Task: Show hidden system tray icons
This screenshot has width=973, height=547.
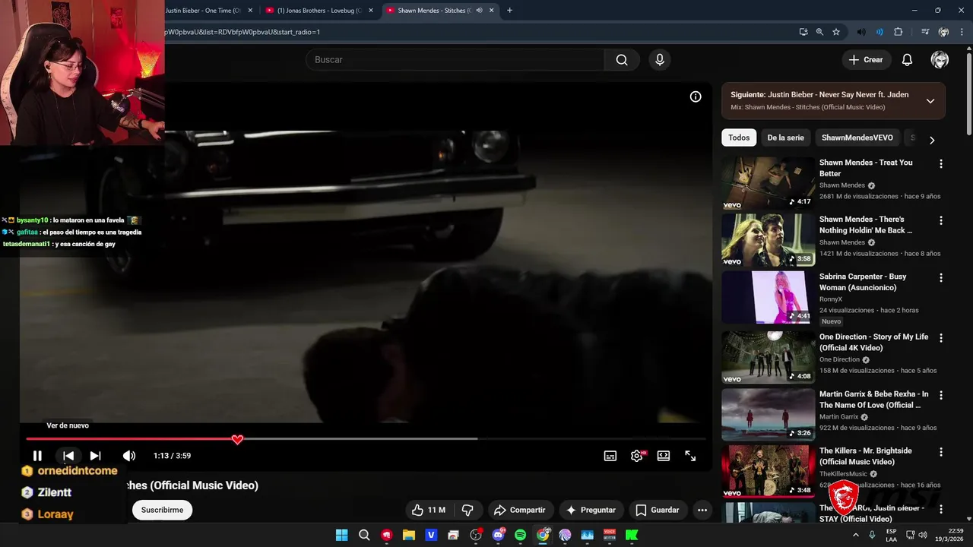Action: pos(856,535)
